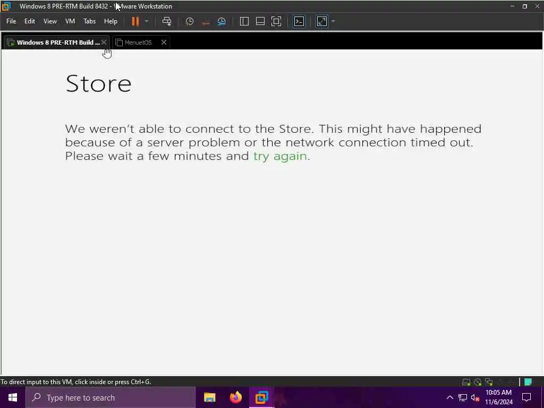Click the hard disk status icon
The height and width of the screenshot is (408, 544).
(466, 382)
